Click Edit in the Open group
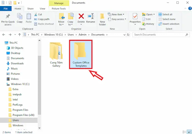This screenshot has height=134, width=192. point(146,19)
